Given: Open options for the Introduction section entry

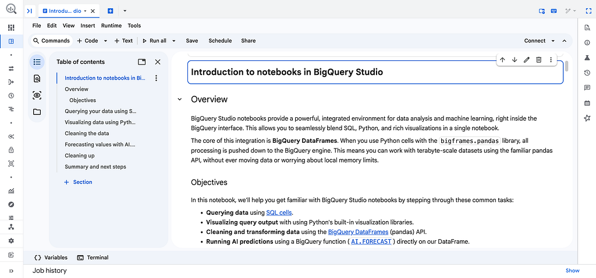Looking at the screenshot, I should [x=156, y=78].
